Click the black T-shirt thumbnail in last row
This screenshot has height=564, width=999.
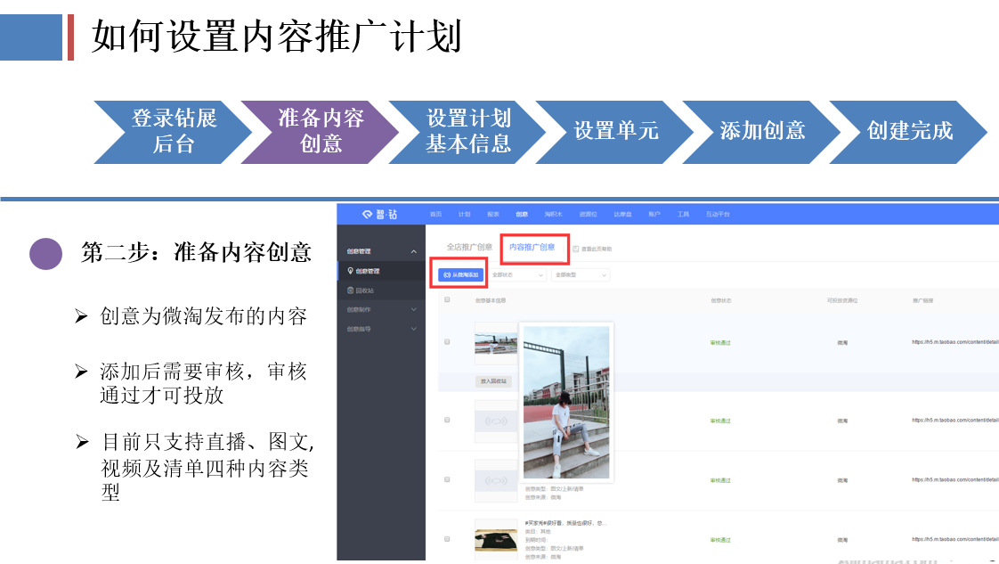click(x=496, y=539)
